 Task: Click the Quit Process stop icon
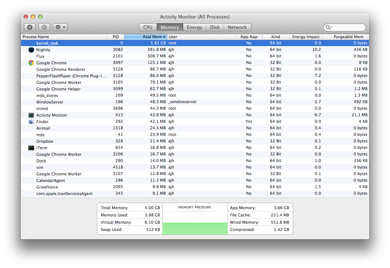(x=30, y=27)
